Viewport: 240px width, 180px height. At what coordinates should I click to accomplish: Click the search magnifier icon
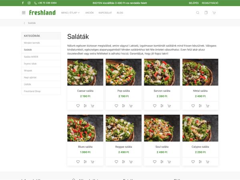[x=198, y=13]
